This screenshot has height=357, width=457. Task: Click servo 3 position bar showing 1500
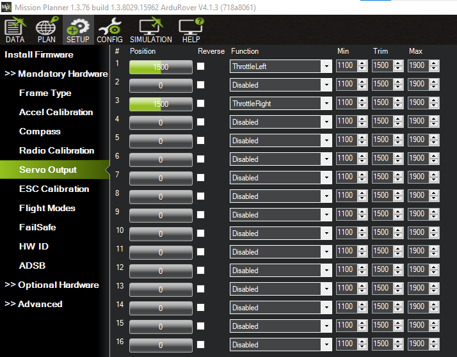click(161, 104)
